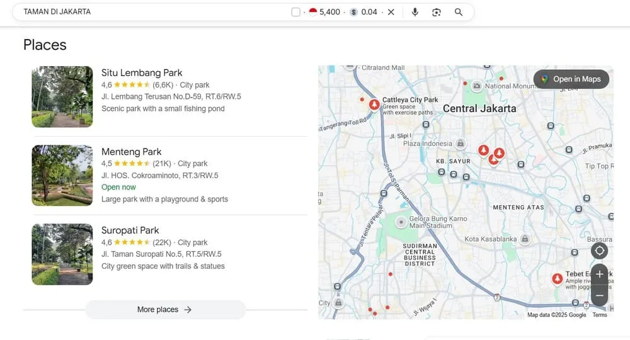Click the Open in Maps button
This screenshot has width=630, height=340.
tap(571, 79)
